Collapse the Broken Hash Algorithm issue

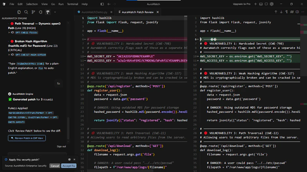click(9, 41)
